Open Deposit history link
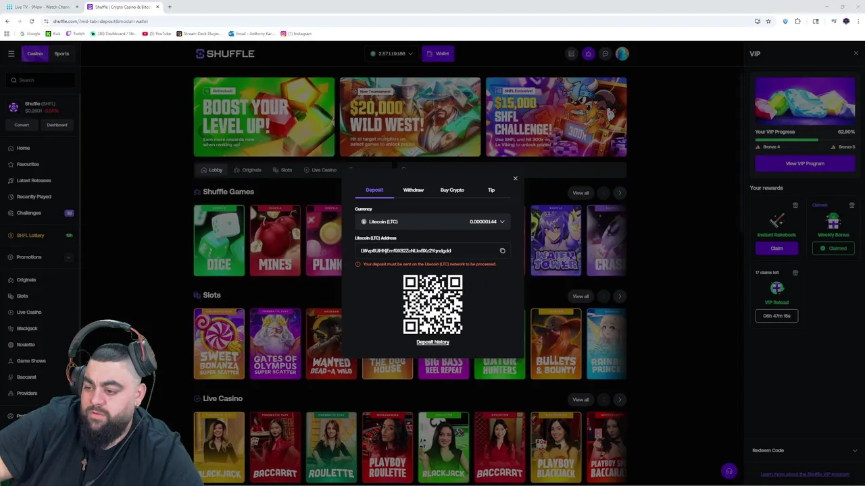This screenshot has height=486, width=865. pos(432,342)
